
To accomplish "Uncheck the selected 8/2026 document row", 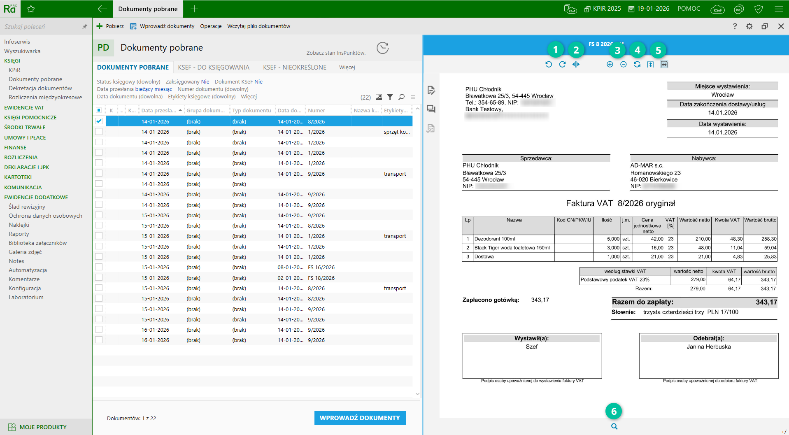I will point(99,121).
